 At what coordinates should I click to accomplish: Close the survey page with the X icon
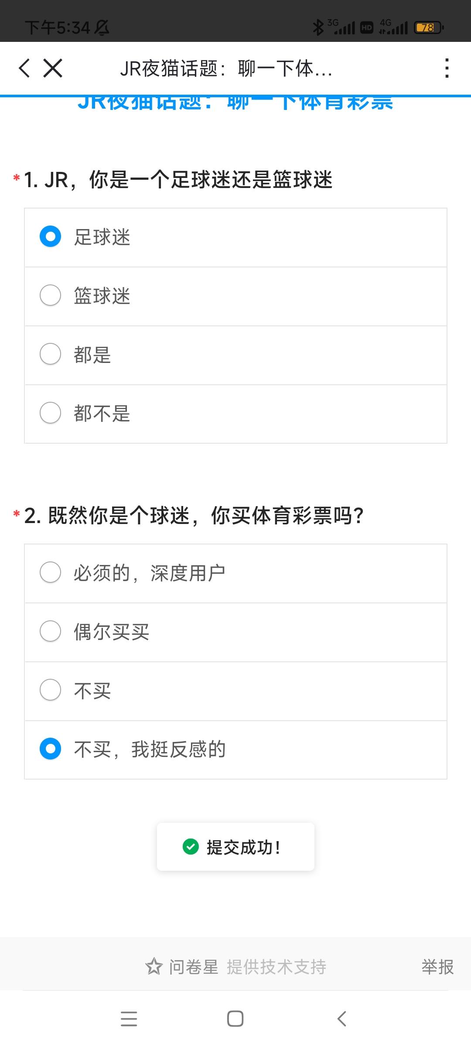coord(53,68)
